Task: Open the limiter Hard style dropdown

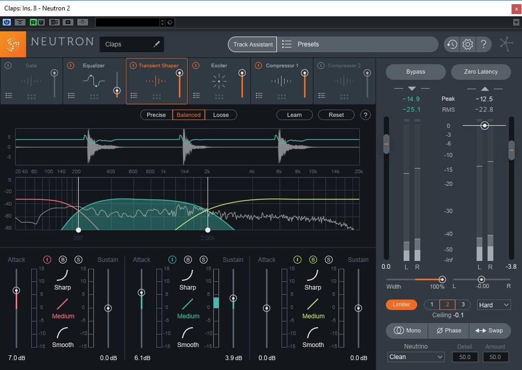Action: pyautogui.click(x=494, y=305)
